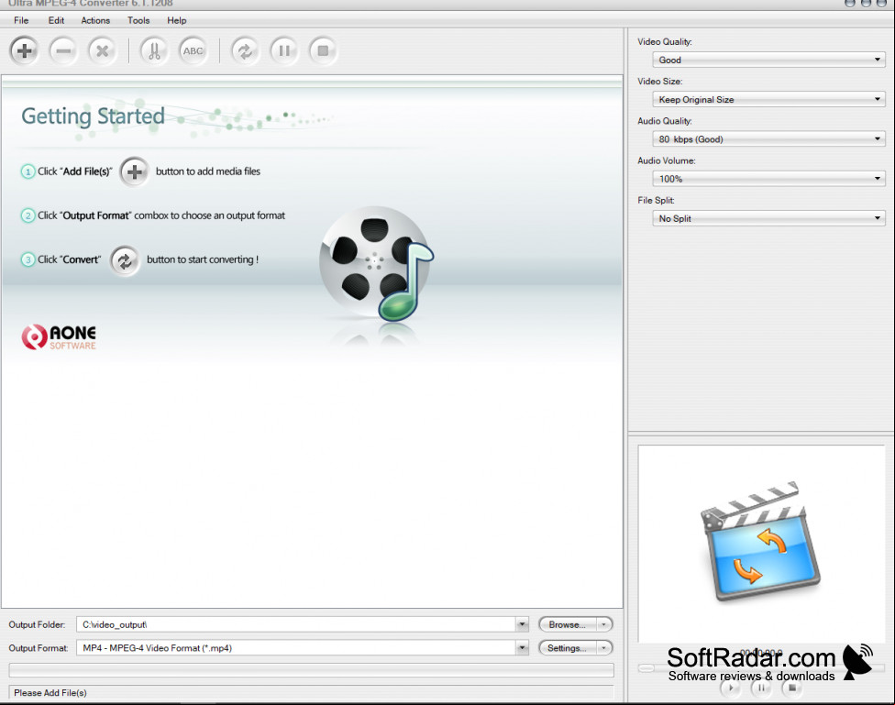
Task: Click the Add File(s) plus toolbar button
Action: click(24, 50)
